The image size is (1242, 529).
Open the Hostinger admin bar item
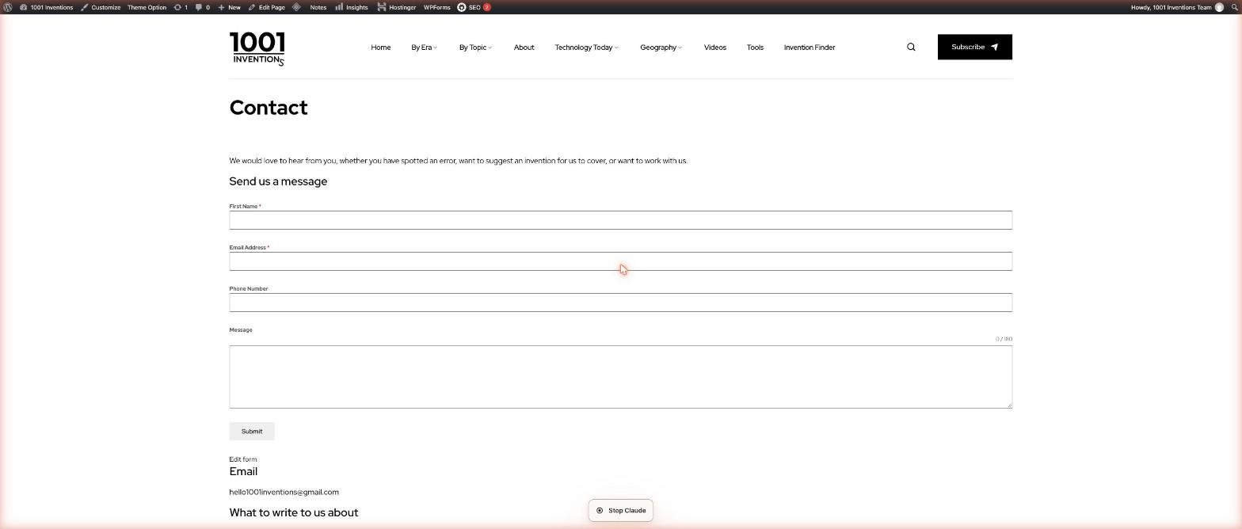397,7
